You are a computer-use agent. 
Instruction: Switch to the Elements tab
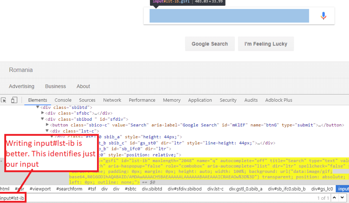[37, 100]
